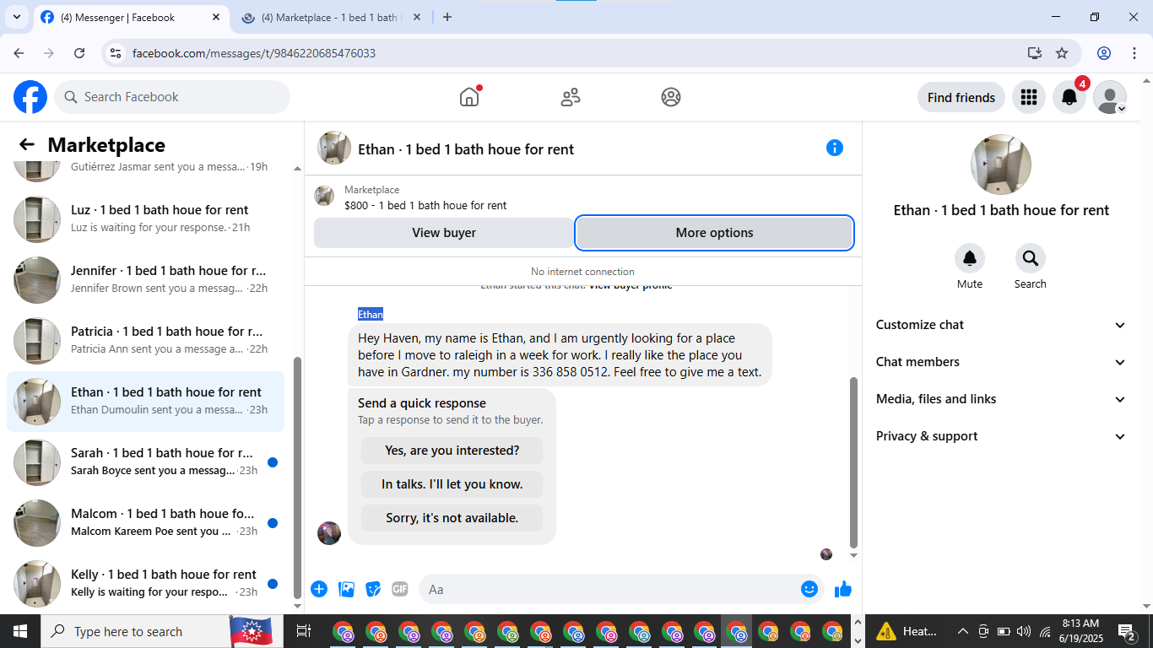Image resolution: width=1153 pixels, height=648 pixels.
Task: Open Windows Task View
Action: 304,631
